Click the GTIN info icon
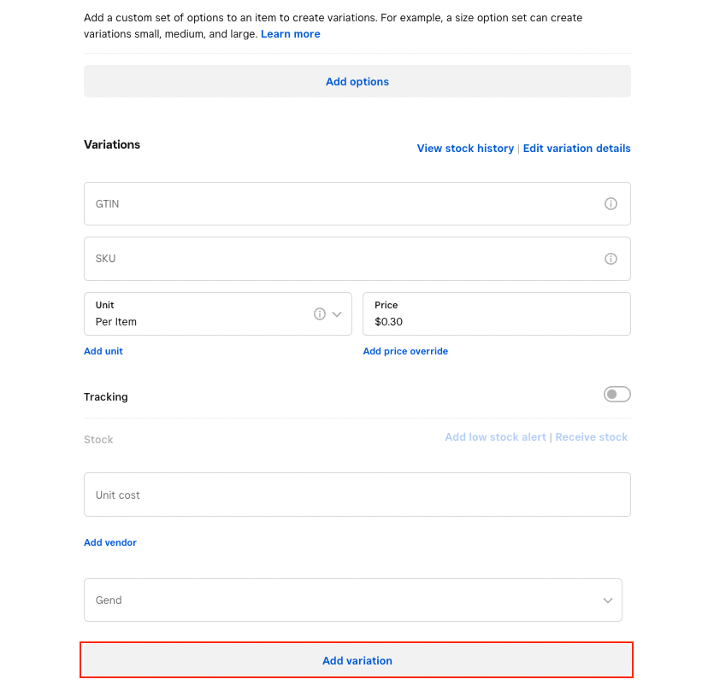This screenshot has width=708, height=685. pos(611,204)
